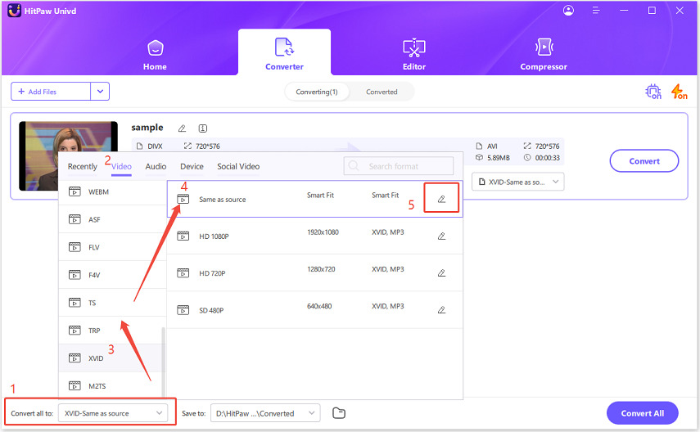Expand the Add Files dropdown arrow
Screen dimensions: 700x432
(100, 92)
